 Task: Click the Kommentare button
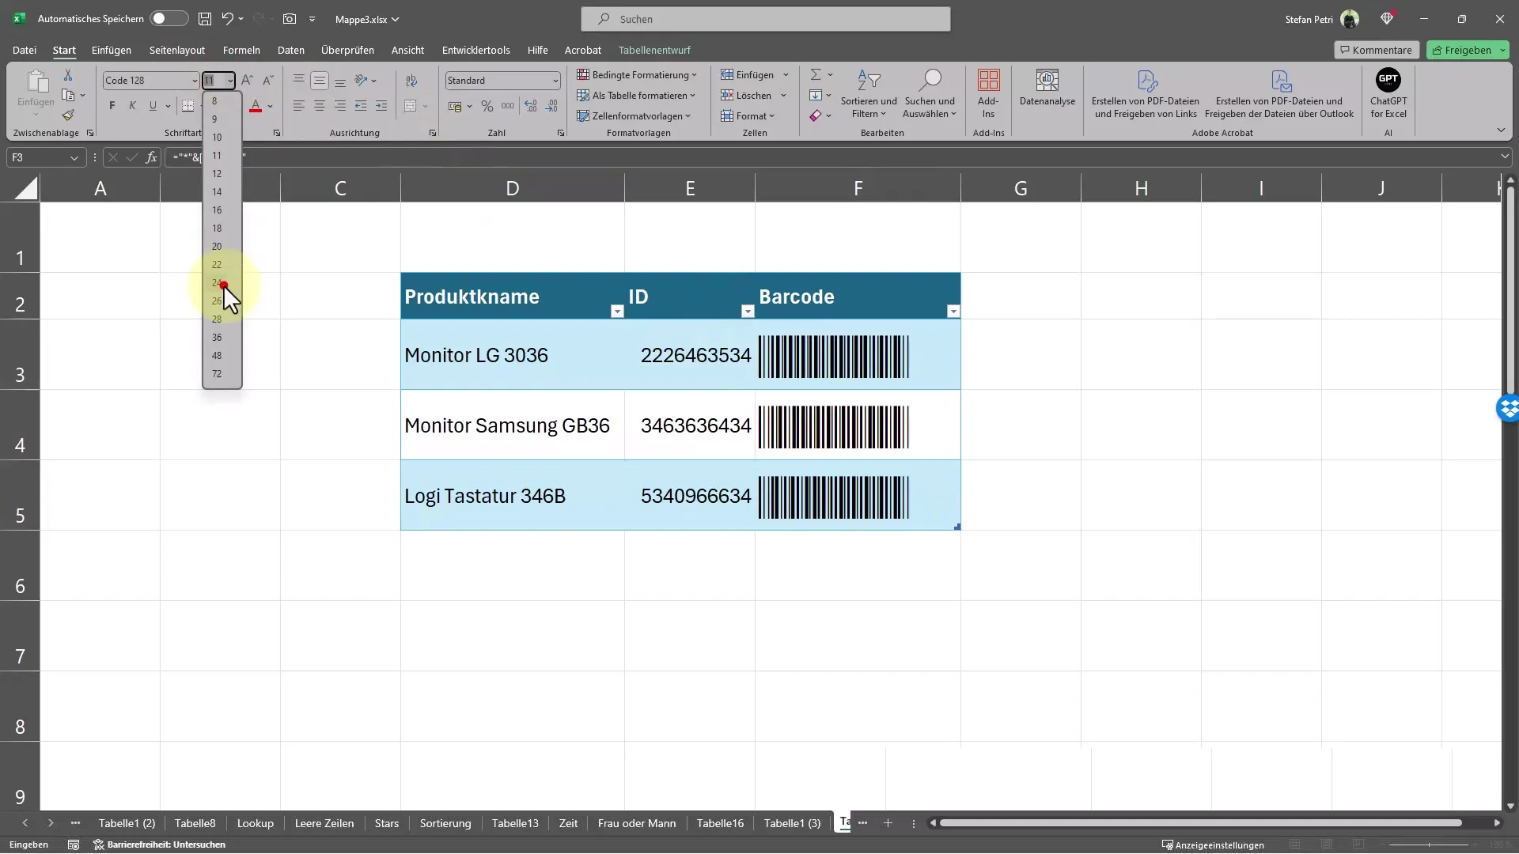(1376, 49)
